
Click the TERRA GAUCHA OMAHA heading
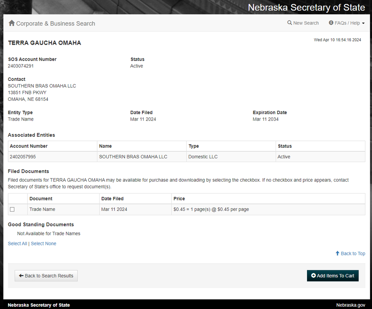(x=45, y=43)
